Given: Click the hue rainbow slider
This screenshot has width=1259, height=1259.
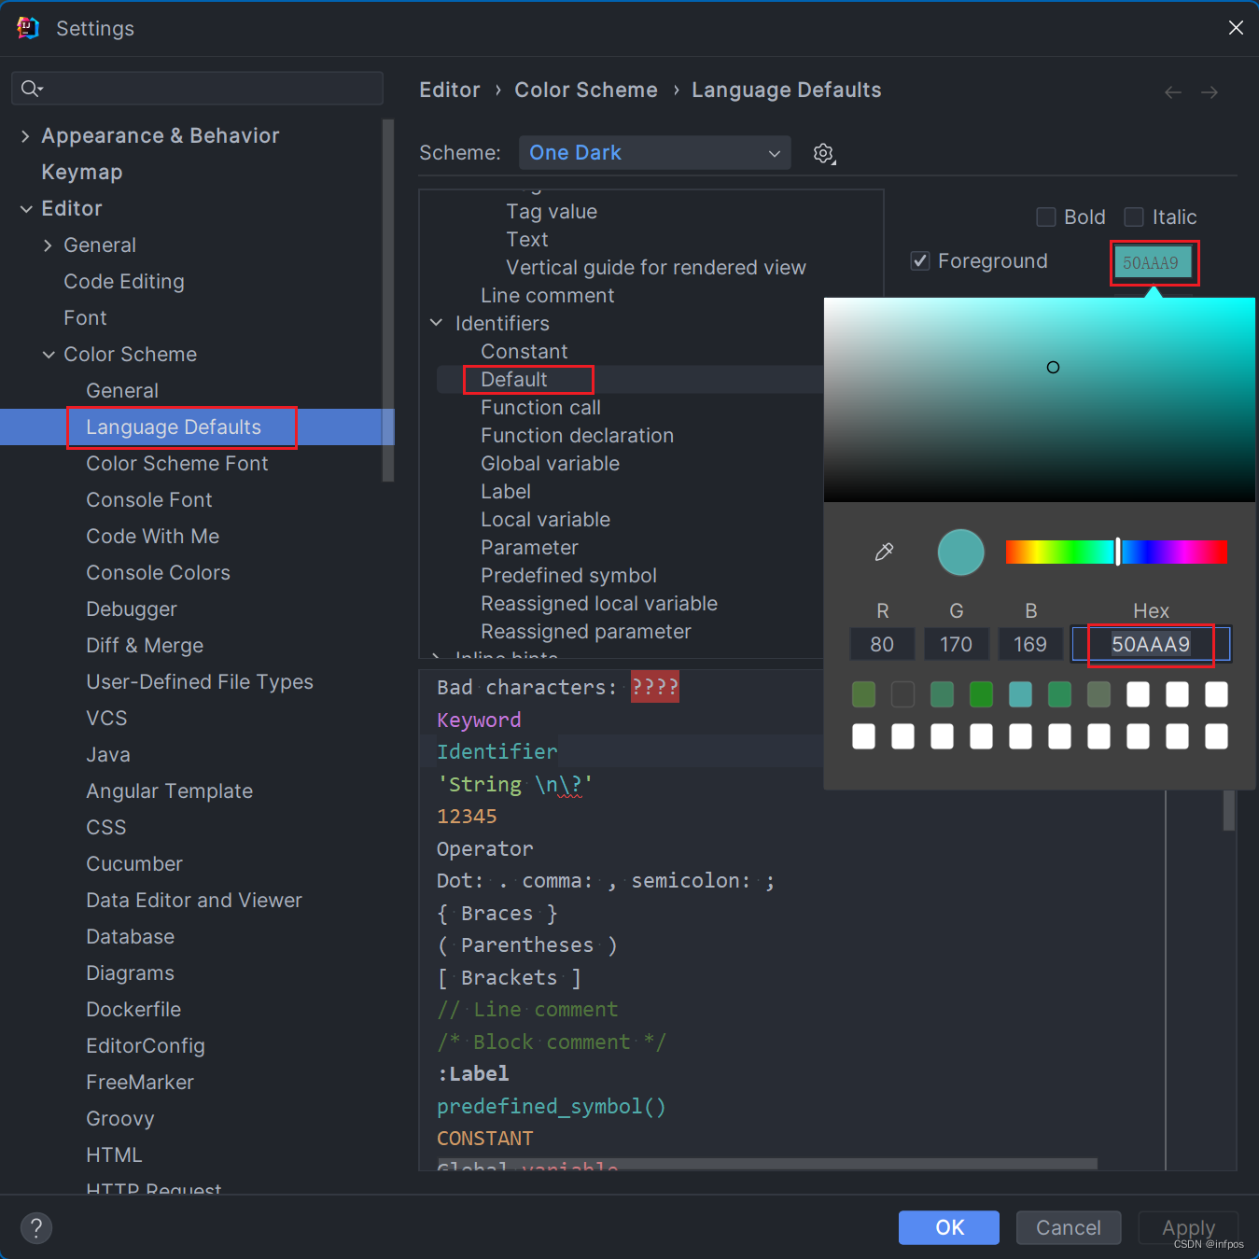Looking at the screenshot, I should pos(1116,552).
